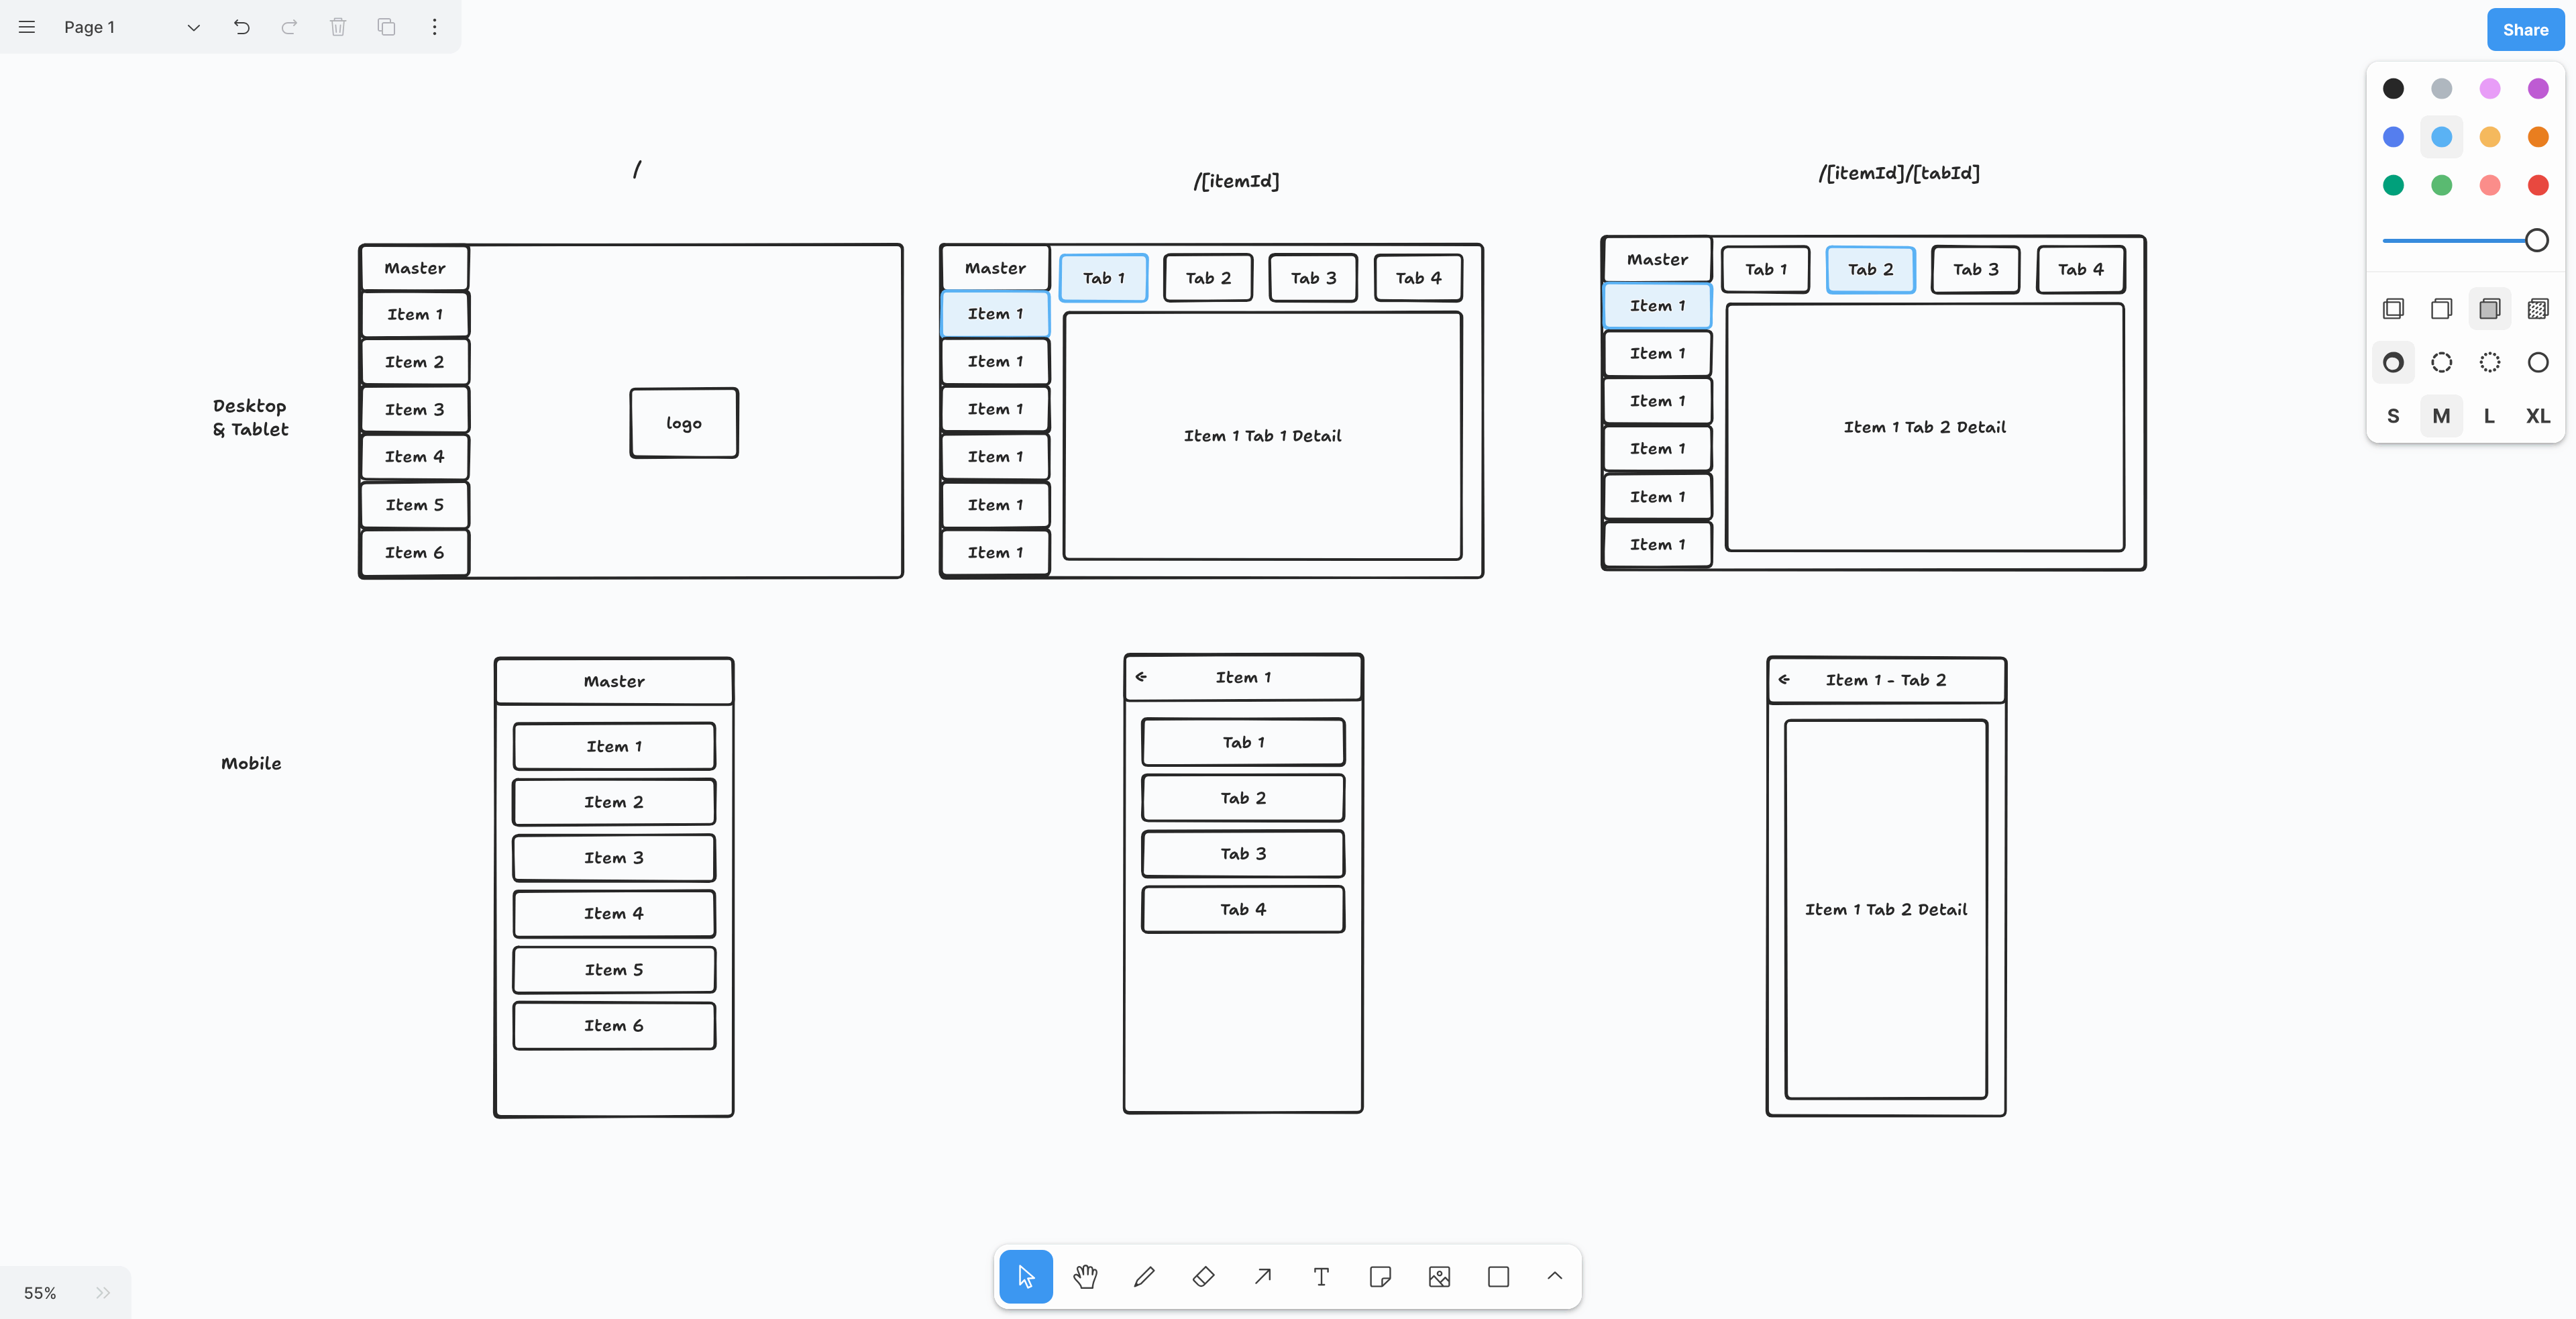Expand more shape tools chevron
The image size is (2576, 1319).
pos(1554,1275)
